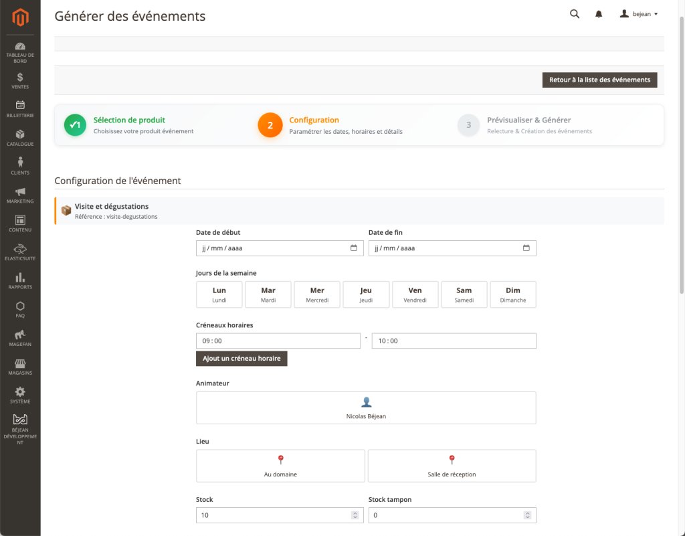Increase Stock value with the stepper
Viewport: 685px width, 536px height.
[x=355, y=513]
